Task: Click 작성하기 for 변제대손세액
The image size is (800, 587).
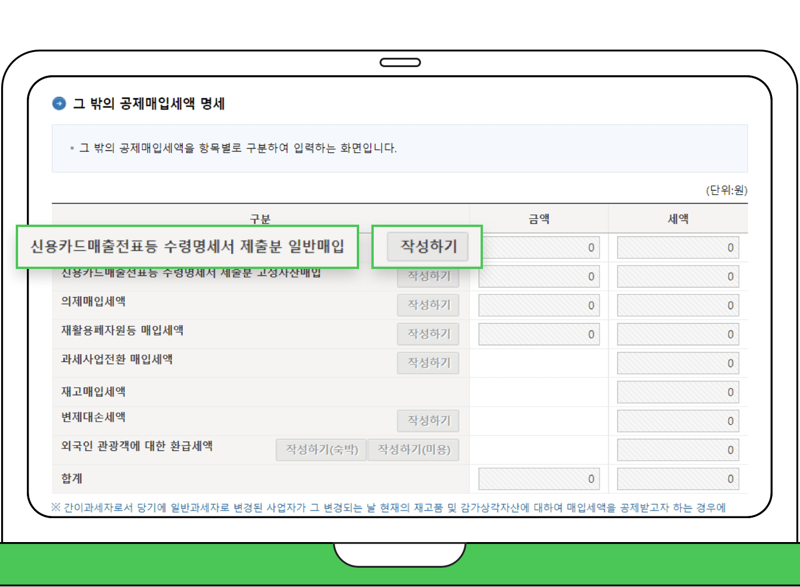Action: click(x=428, y=421)
